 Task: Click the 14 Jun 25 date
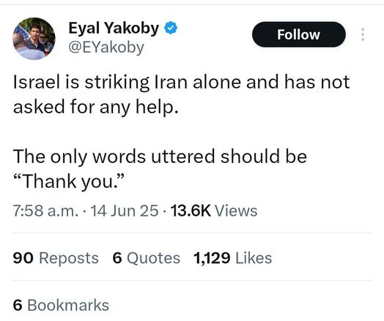pos(125,211)
